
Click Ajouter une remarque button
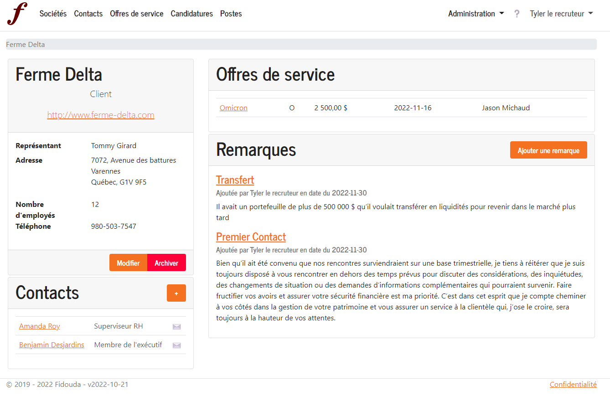548,150
